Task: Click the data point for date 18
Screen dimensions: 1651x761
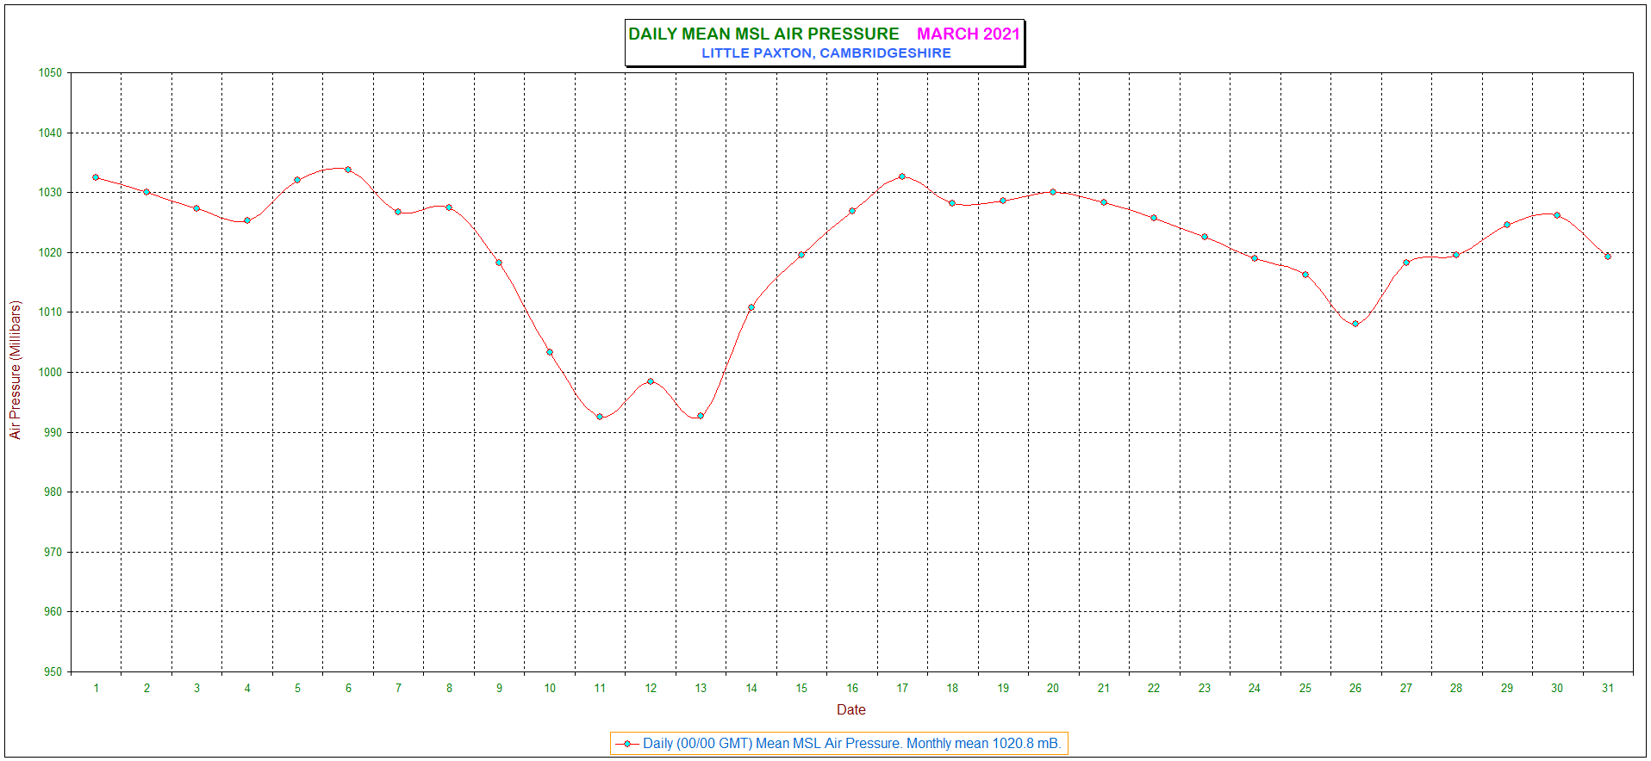Action: (952, 203)
